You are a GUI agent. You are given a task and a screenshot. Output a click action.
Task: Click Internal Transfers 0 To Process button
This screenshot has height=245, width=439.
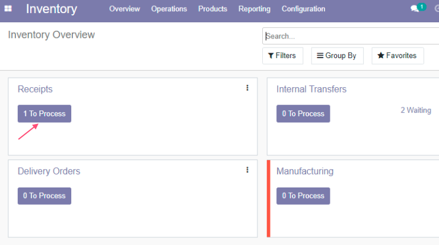[303, 114]
